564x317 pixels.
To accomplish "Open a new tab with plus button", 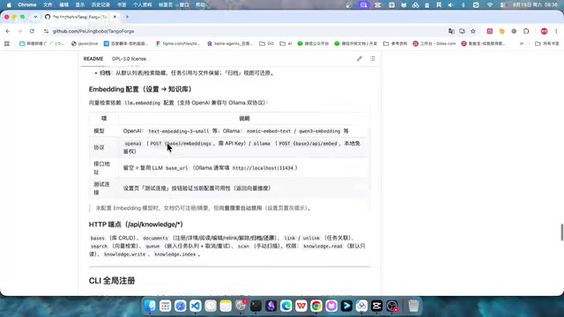I will click(x=127, y=17).
